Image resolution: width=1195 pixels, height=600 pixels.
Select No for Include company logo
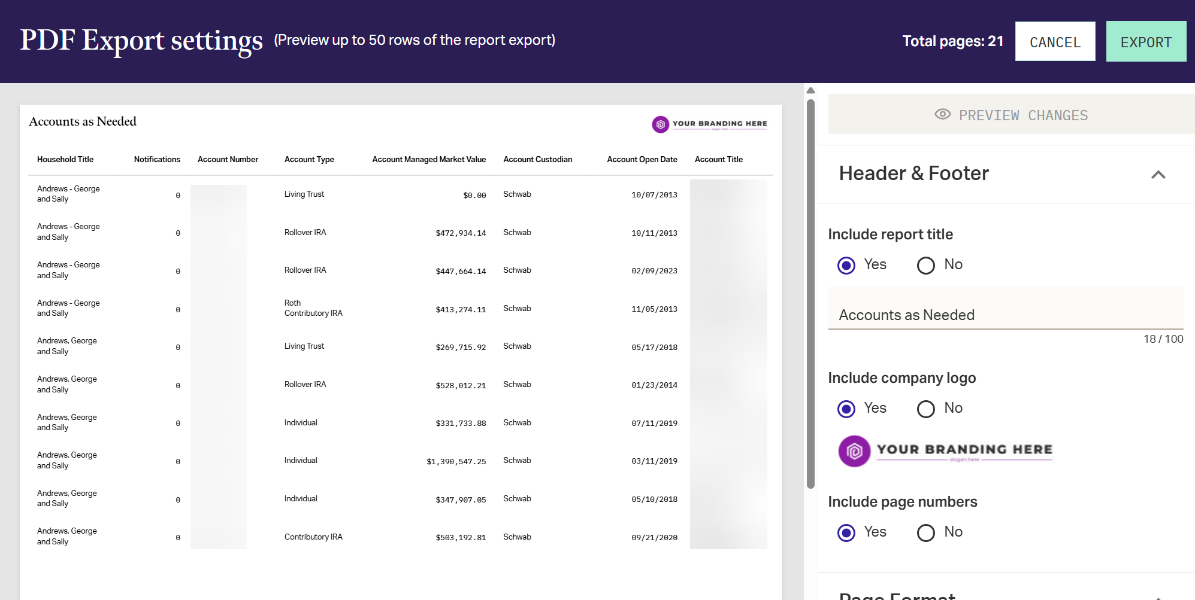click(x=925, y=409)
